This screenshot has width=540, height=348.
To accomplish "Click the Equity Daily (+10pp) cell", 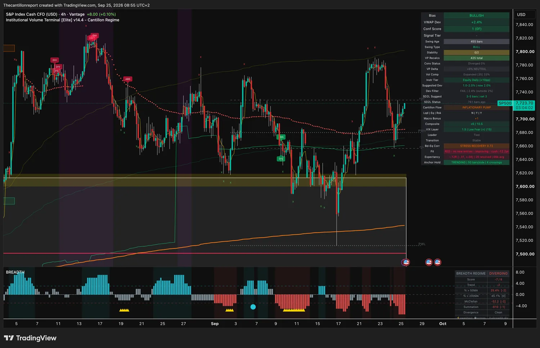I will click(x=477, y=80).
